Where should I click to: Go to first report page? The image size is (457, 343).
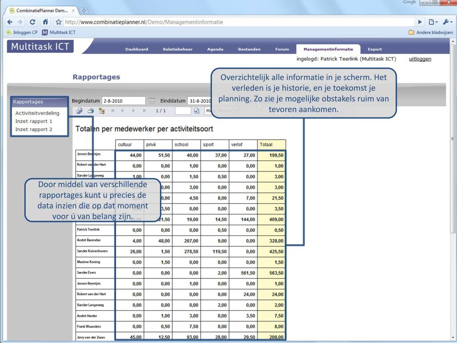tap(113, 111)
